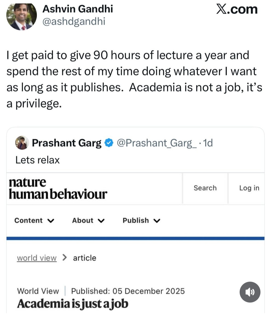Follow the world view breadcrumb link

point(37,258)
